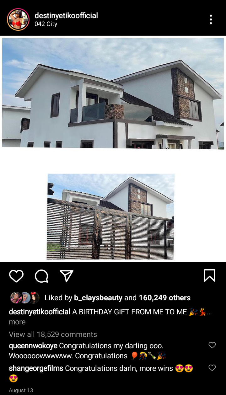Open destinyetikoofficial username in the caption
Viewport: 226px width, 395px height.
pyautogui.click(x=40, y=312)
